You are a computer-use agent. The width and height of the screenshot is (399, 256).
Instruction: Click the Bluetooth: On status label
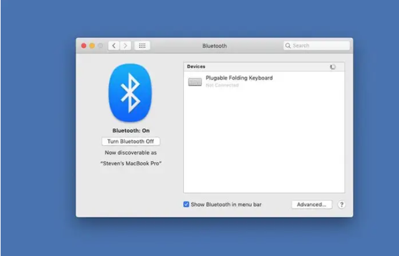pos(131,131)
